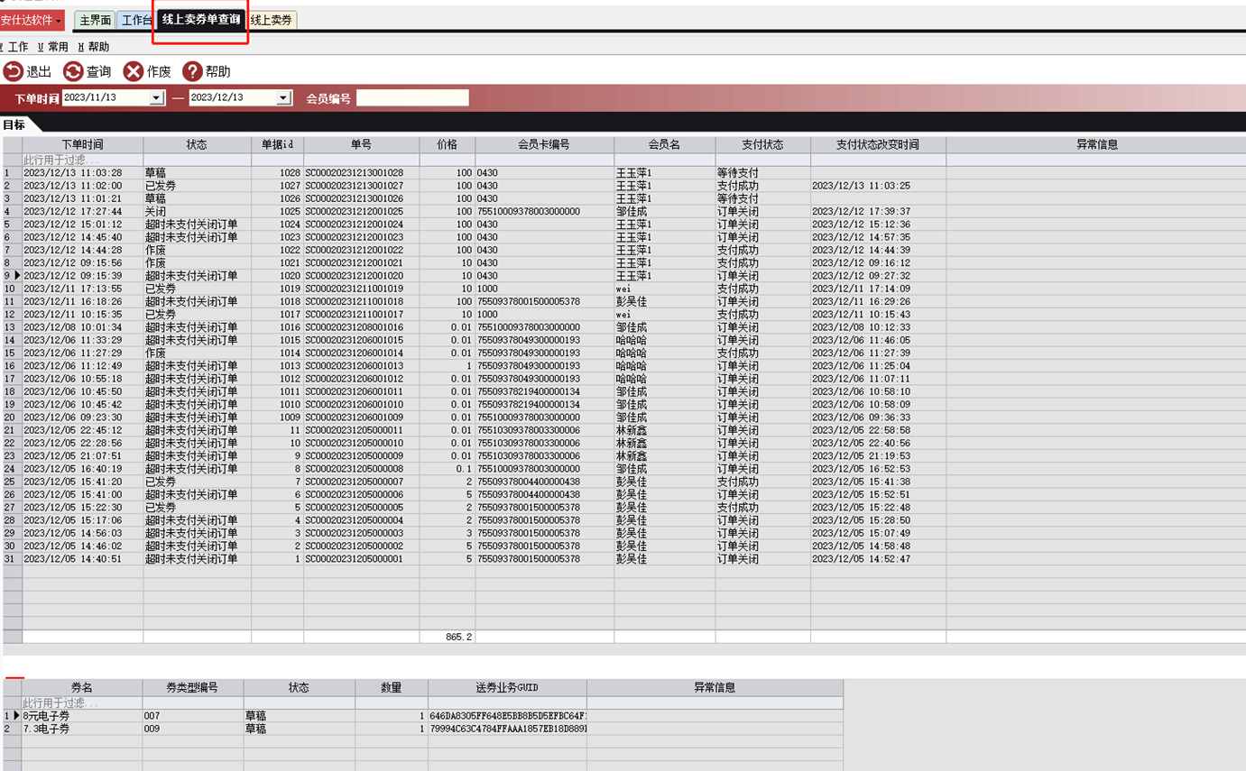This screenshot has width=1246, height=771.
Task: Click the 查询 query icon
Action: pos(73,71)
